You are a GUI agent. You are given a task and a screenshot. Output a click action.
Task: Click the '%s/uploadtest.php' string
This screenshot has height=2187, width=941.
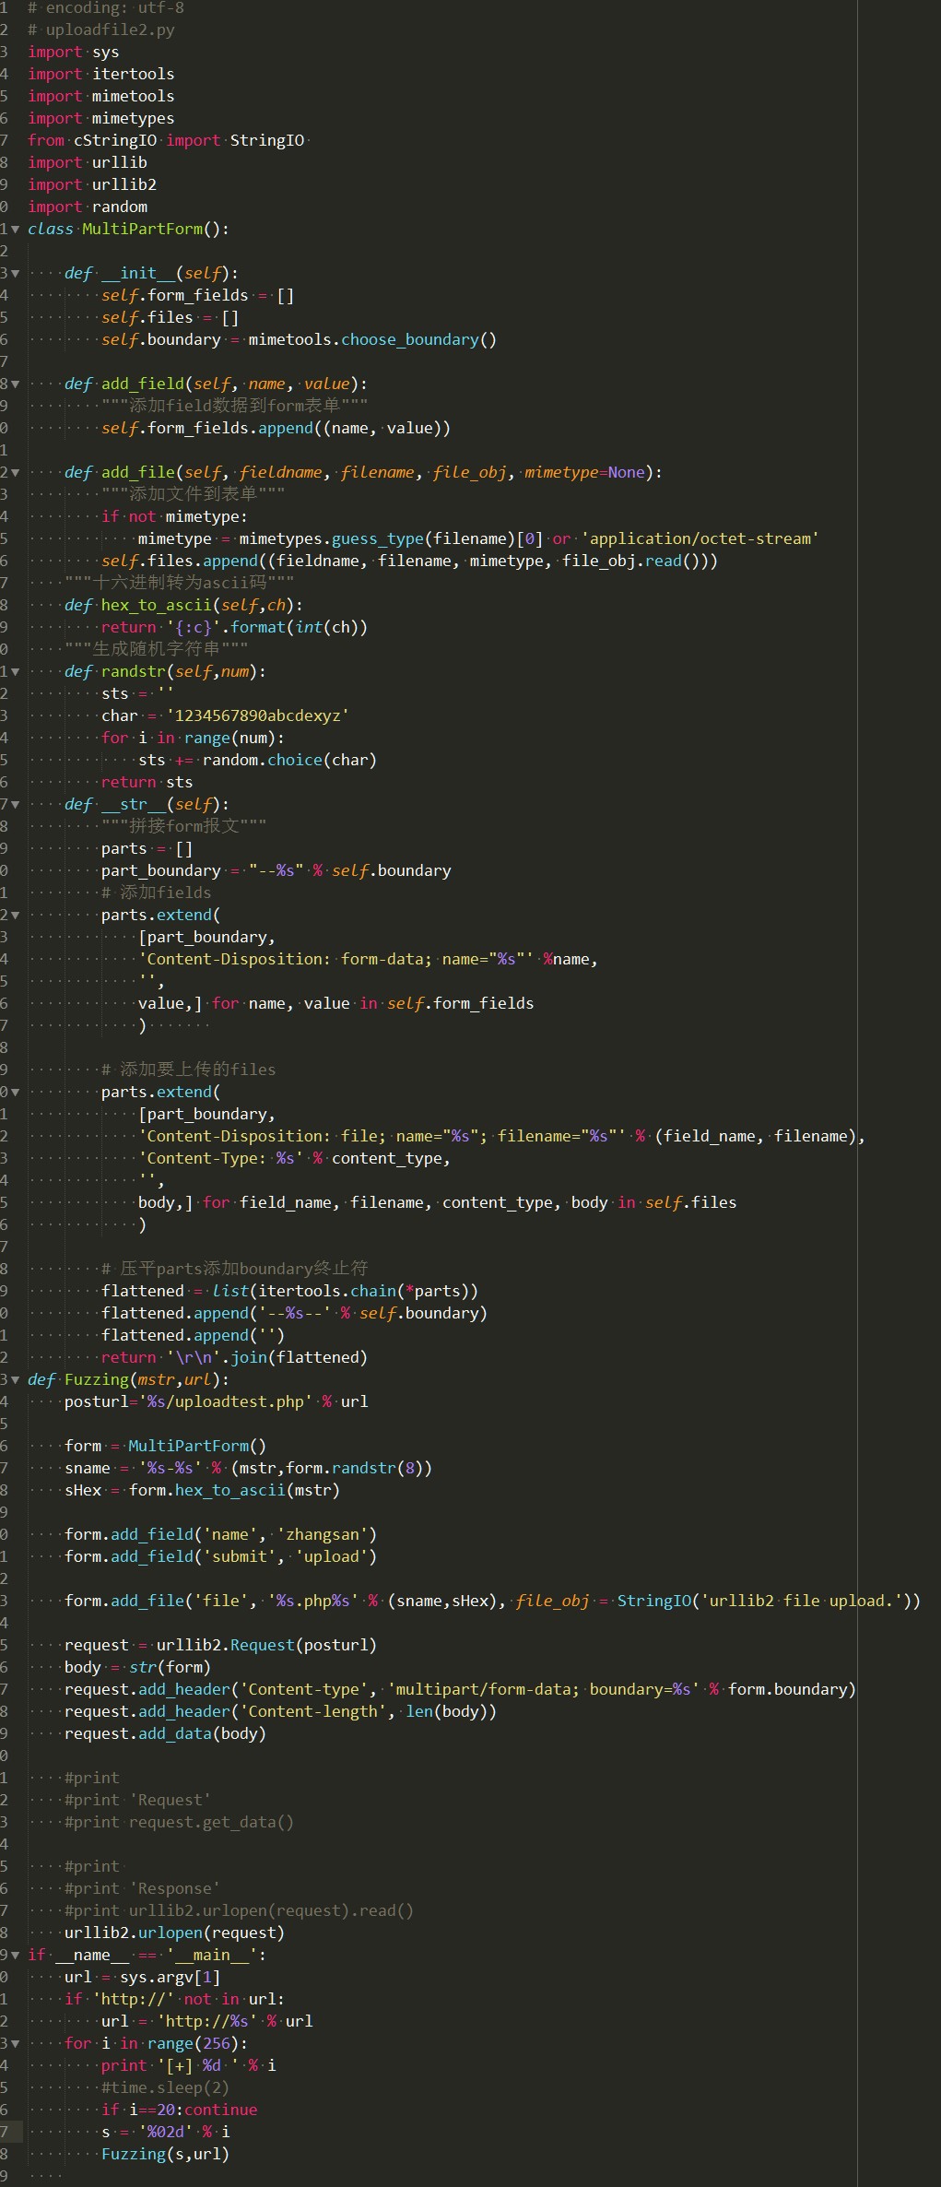click(x=226, y=1401)
